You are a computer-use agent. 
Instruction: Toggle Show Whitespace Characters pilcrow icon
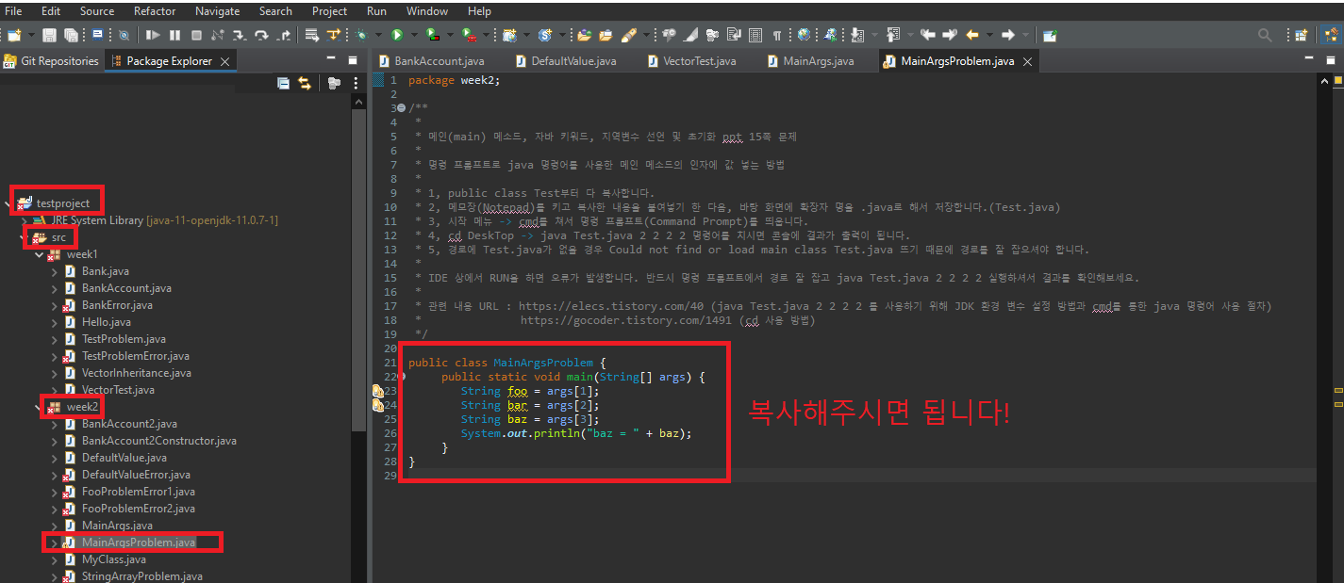tap(776, 35)
